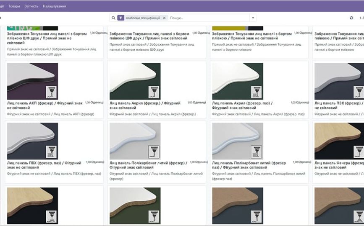Image resolution: width=364 pixels, height=226 pixels.
Task: Open title Лиц панель Акрил (фрезер.) / Фігурний знак світловий
Action: point(145,105)
